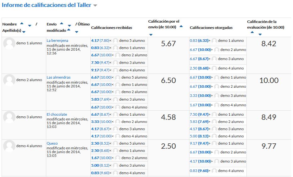
Task: Select evaluation grade 8.42 for demo 1 alumno
Action: (x=269, y=43)
